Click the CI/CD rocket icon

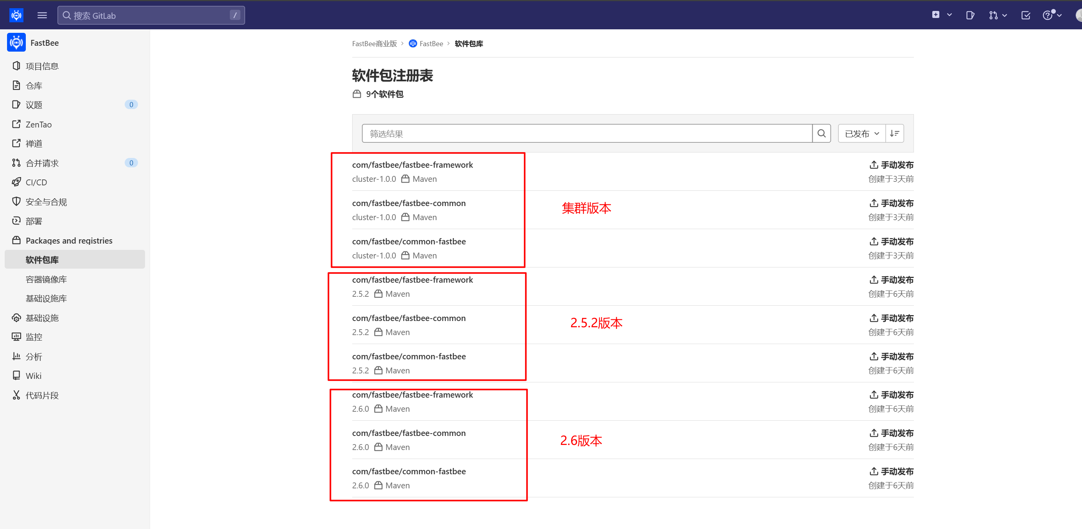click(x=16, y=182)
